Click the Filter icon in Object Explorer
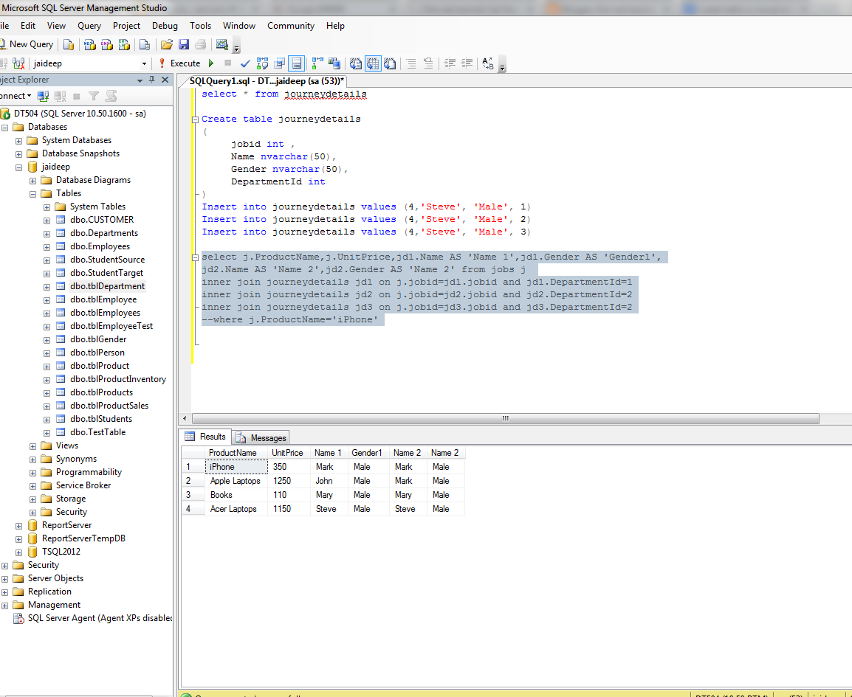 [x=94, y=96]
